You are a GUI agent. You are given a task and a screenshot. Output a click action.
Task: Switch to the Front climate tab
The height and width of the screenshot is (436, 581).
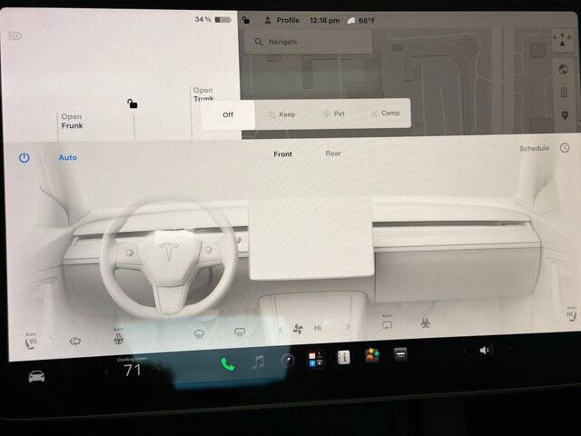tap(282, 154)
